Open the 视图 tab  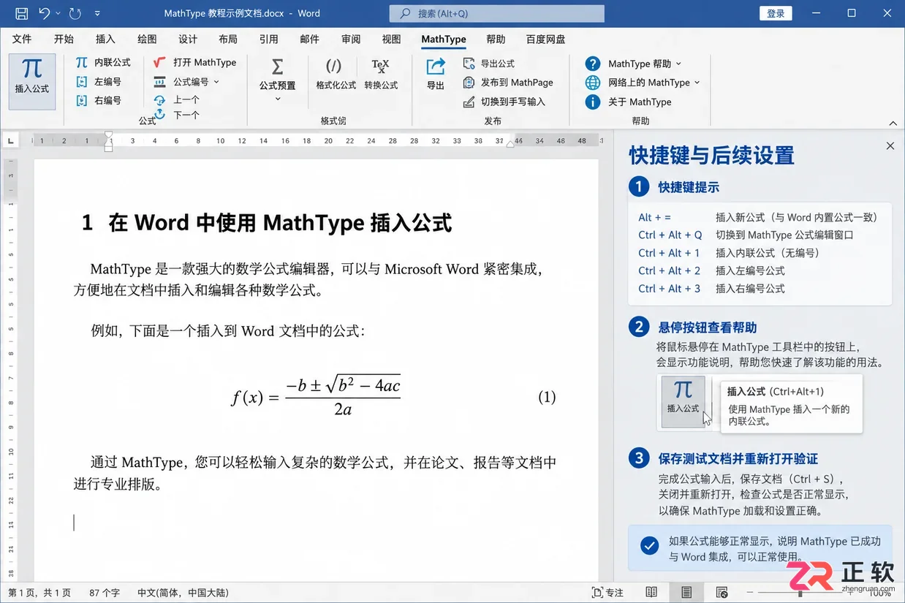click(x=391, y=39)
